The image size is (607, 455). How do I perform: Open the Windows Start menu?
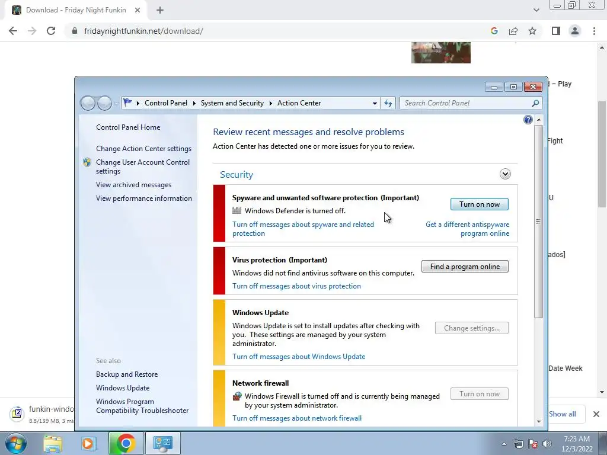pos(16,443)
